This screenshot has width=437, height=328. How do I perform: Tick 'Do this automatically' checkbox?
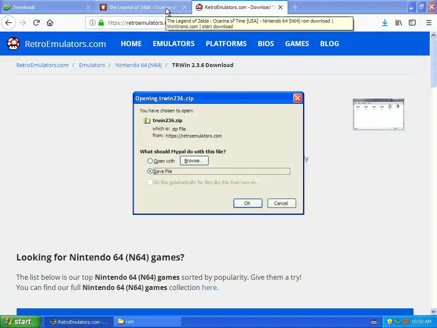tap(150, 182)
